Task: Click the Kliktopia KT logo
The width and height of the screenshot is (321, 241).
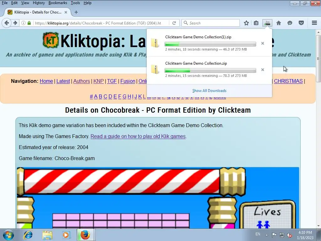Action: coord(51,40)
